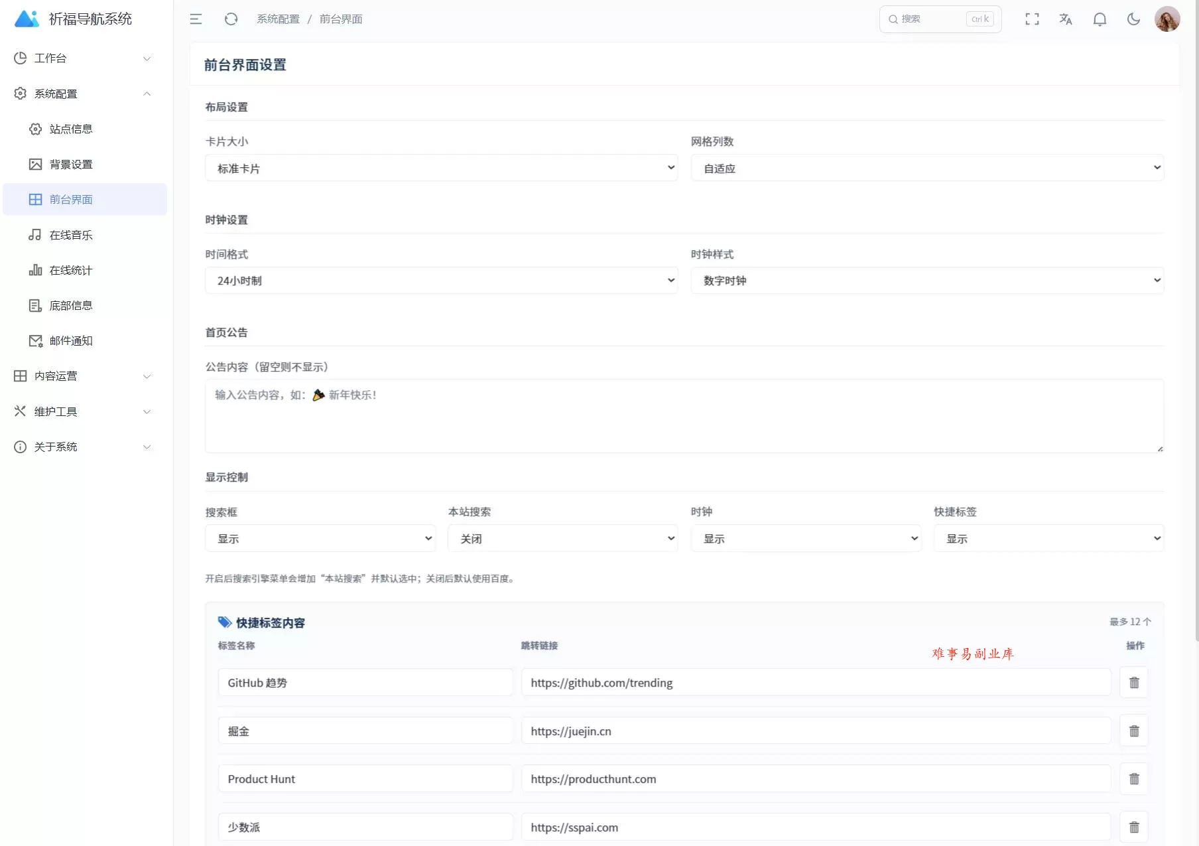Image resolution: width=1199 pixels, height=846 pixels.
Task: Open the notifications bell icon
Action: 1100,19
